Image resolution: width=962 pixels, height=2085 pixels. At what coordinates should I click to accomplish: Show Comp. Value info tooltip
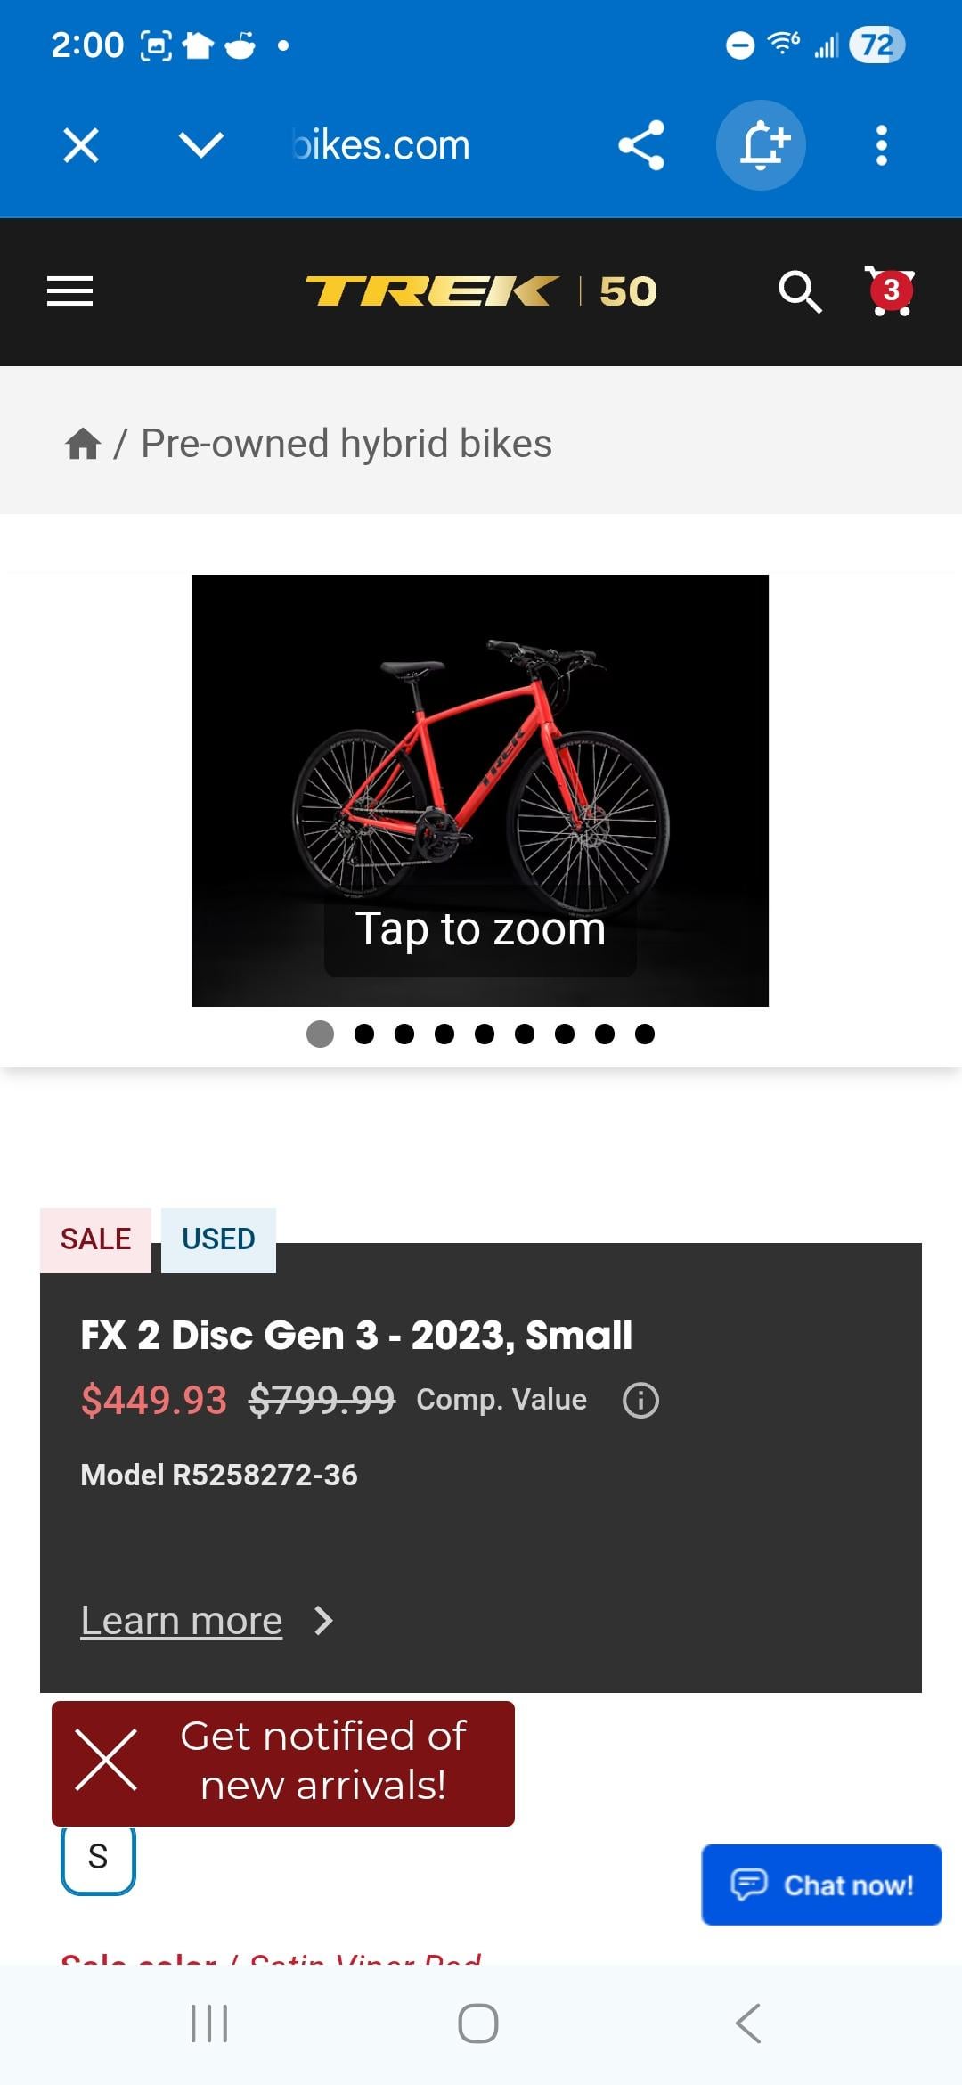(640, 1400)
